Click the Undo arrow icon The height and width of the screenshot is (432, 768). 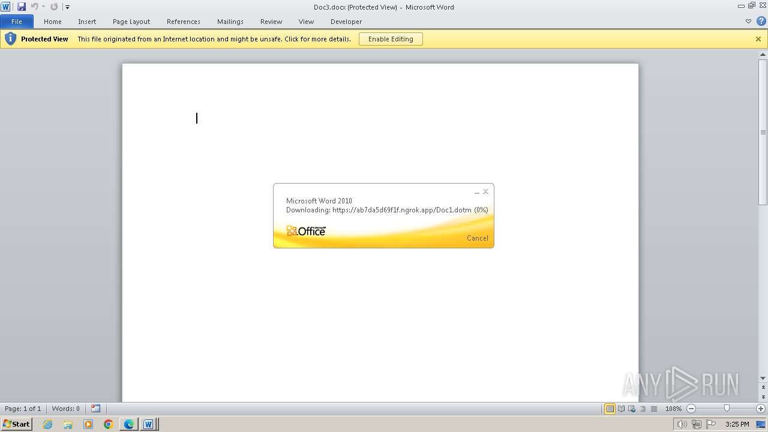click(x=34, y=7)
